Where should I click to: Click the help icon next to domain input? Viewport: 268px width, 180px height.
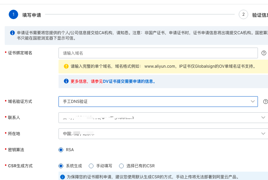(264, 53)
